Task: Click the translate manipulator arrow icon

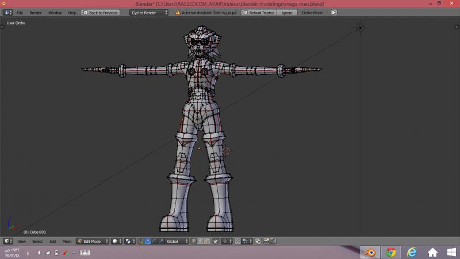Action: [148, 241]
